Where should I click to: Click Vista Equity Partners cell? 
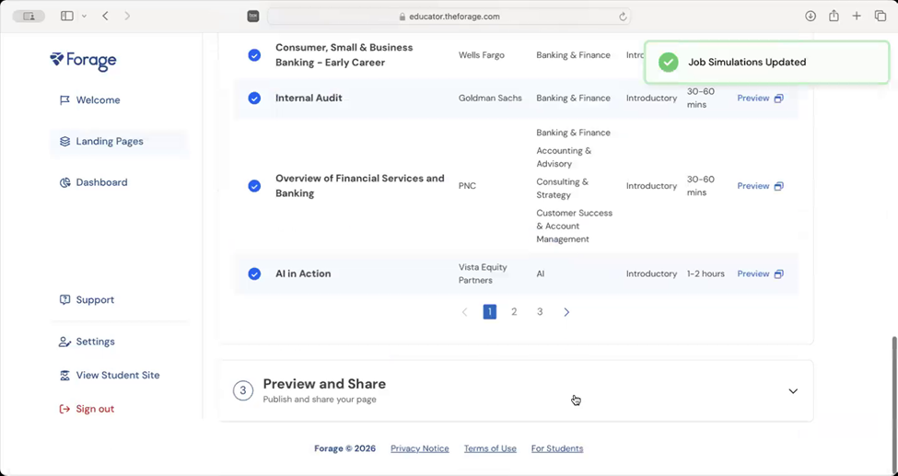coord(483,274)
